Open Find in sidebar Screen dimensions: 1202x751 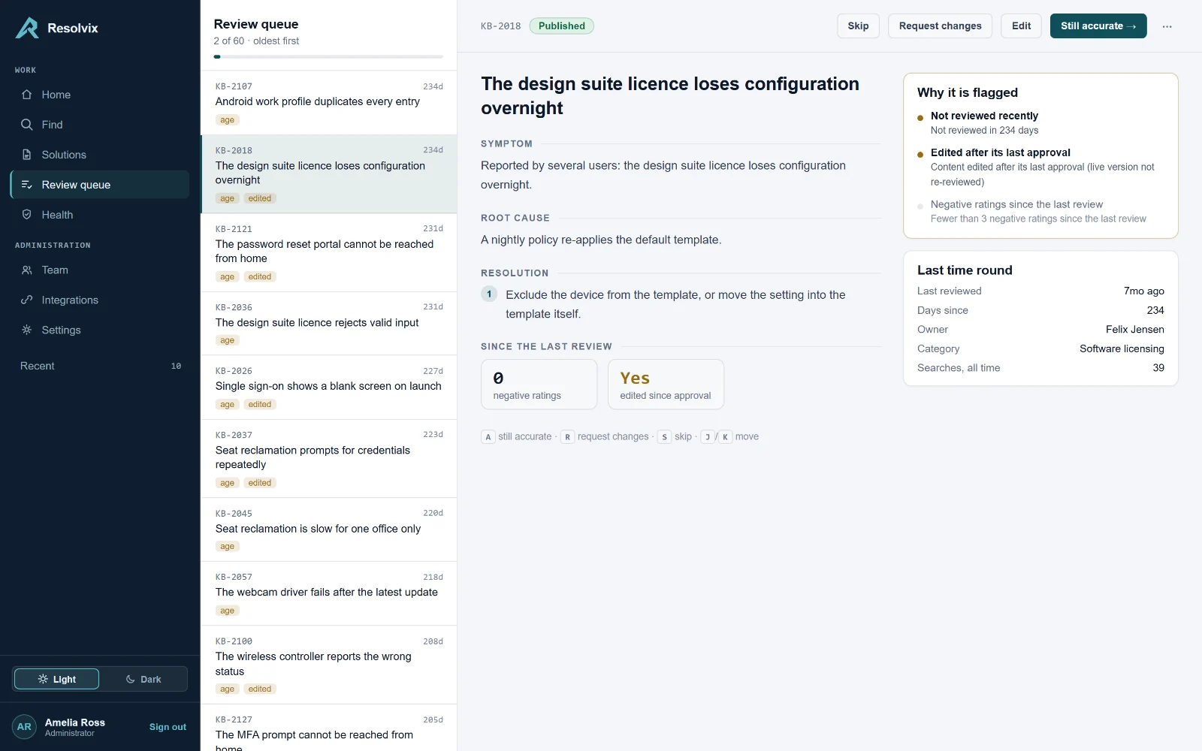pos(99,125)
